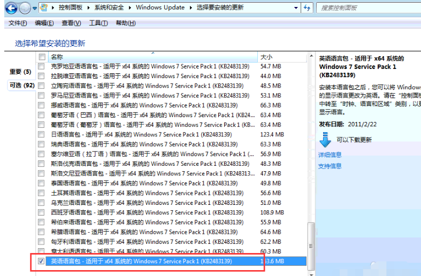Viewport: 421px width, 276px height.
Task: Open the 帮助(H) menu
Action: 125,23
